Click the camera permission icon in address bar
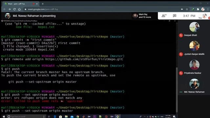 pos(182,9)
